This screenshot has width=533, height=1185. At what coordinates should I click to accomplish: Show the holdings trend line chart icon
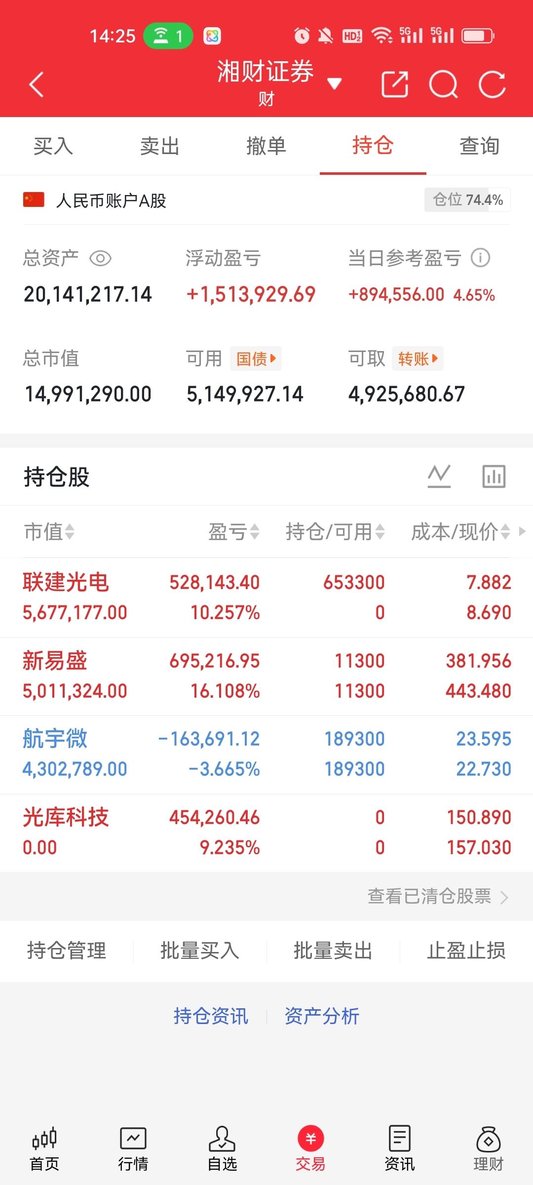pos(439,476)
